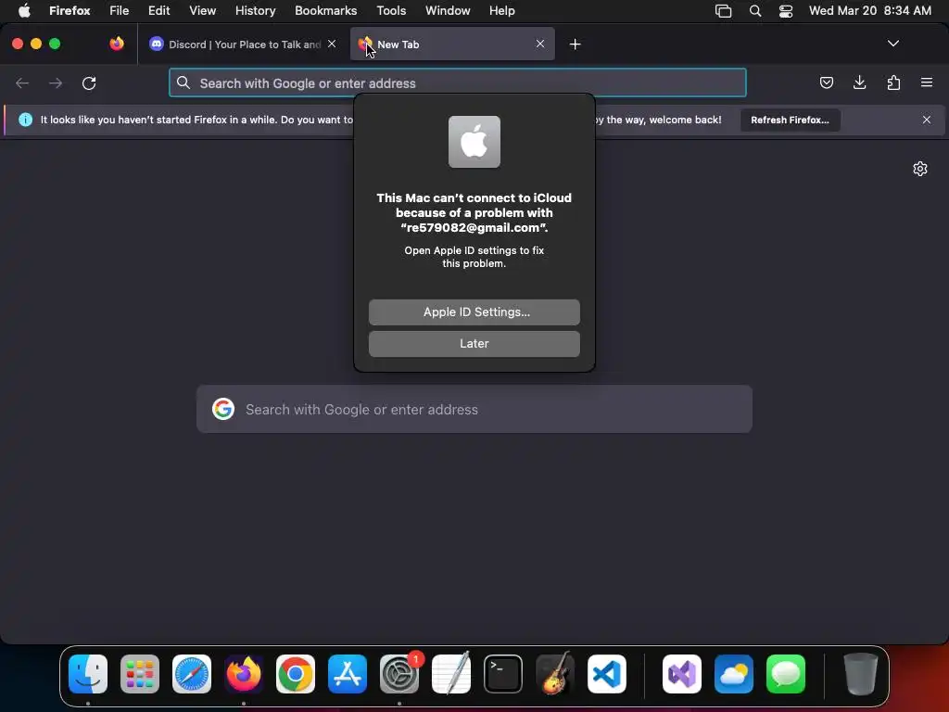Open new tab personalization gear
The image size is (949, 712).
tap(920, 169)
